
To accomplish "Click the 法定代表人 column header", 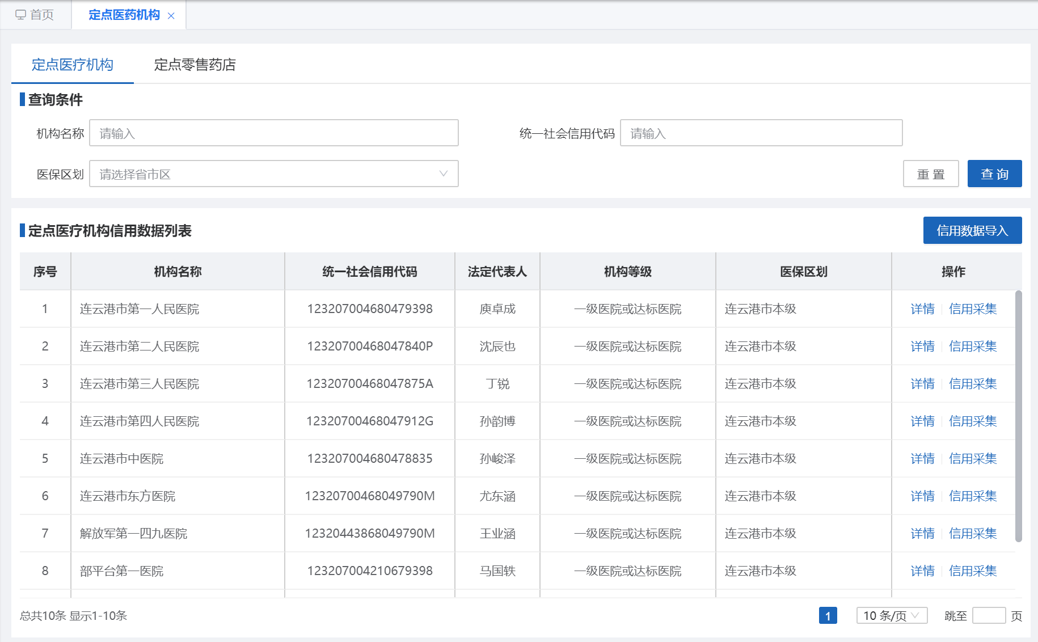I will pos(497,272).
